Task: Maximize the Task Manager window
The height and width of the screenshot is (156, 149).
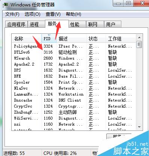Action: click(128, 3)
